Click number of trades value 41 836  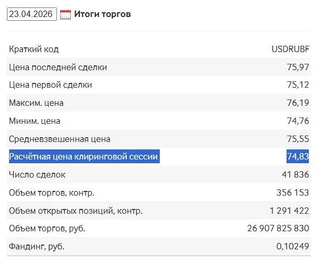click(x=296, y=174)
